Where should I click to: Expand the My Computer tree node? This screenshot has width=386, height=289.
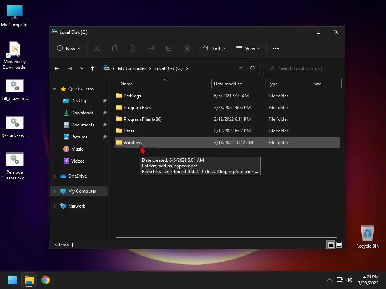point(54,191)
